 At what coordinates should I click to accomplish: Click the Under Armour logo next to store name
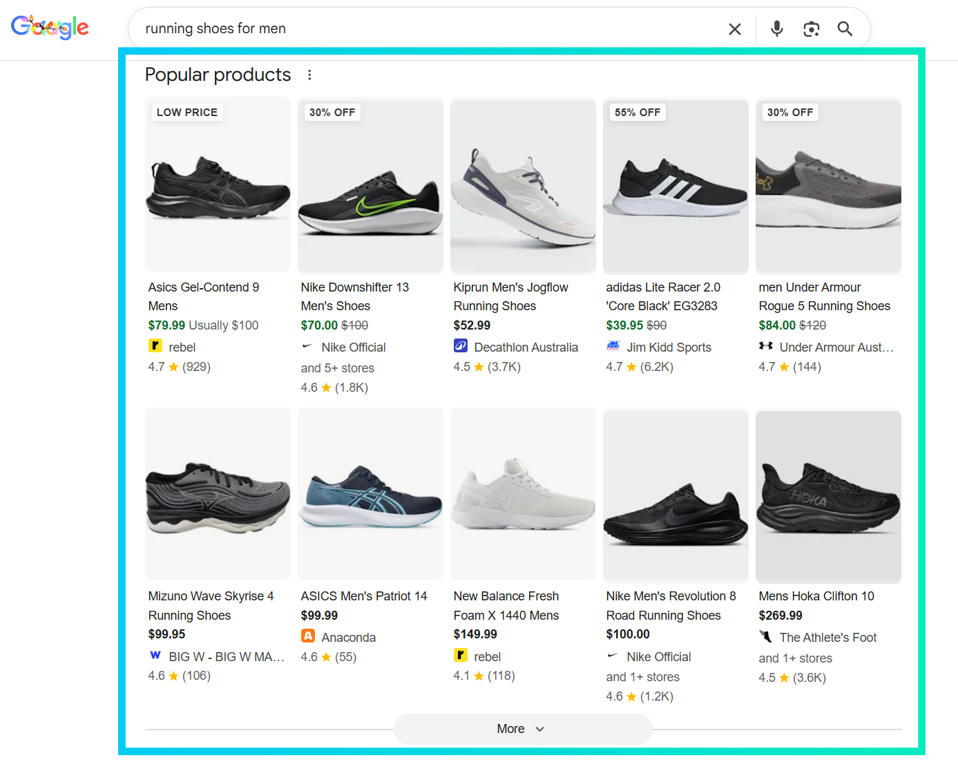767,347
